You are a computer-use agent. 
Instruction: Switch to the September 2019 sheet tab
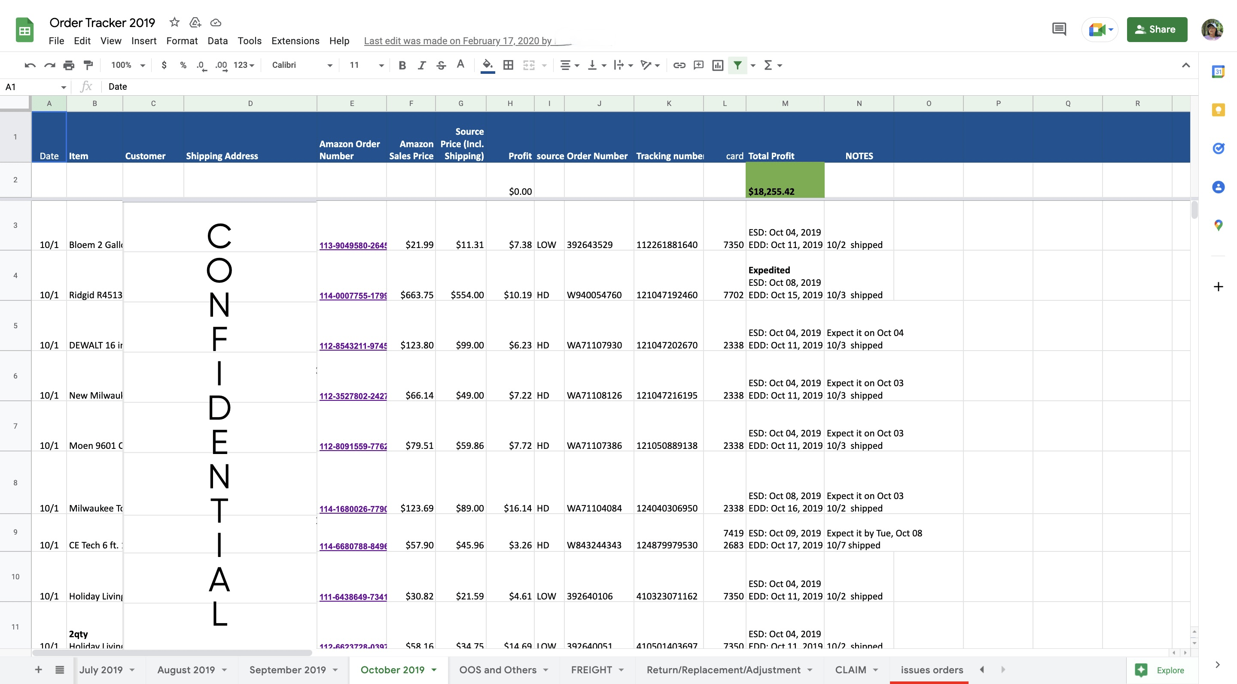[288, 669]
